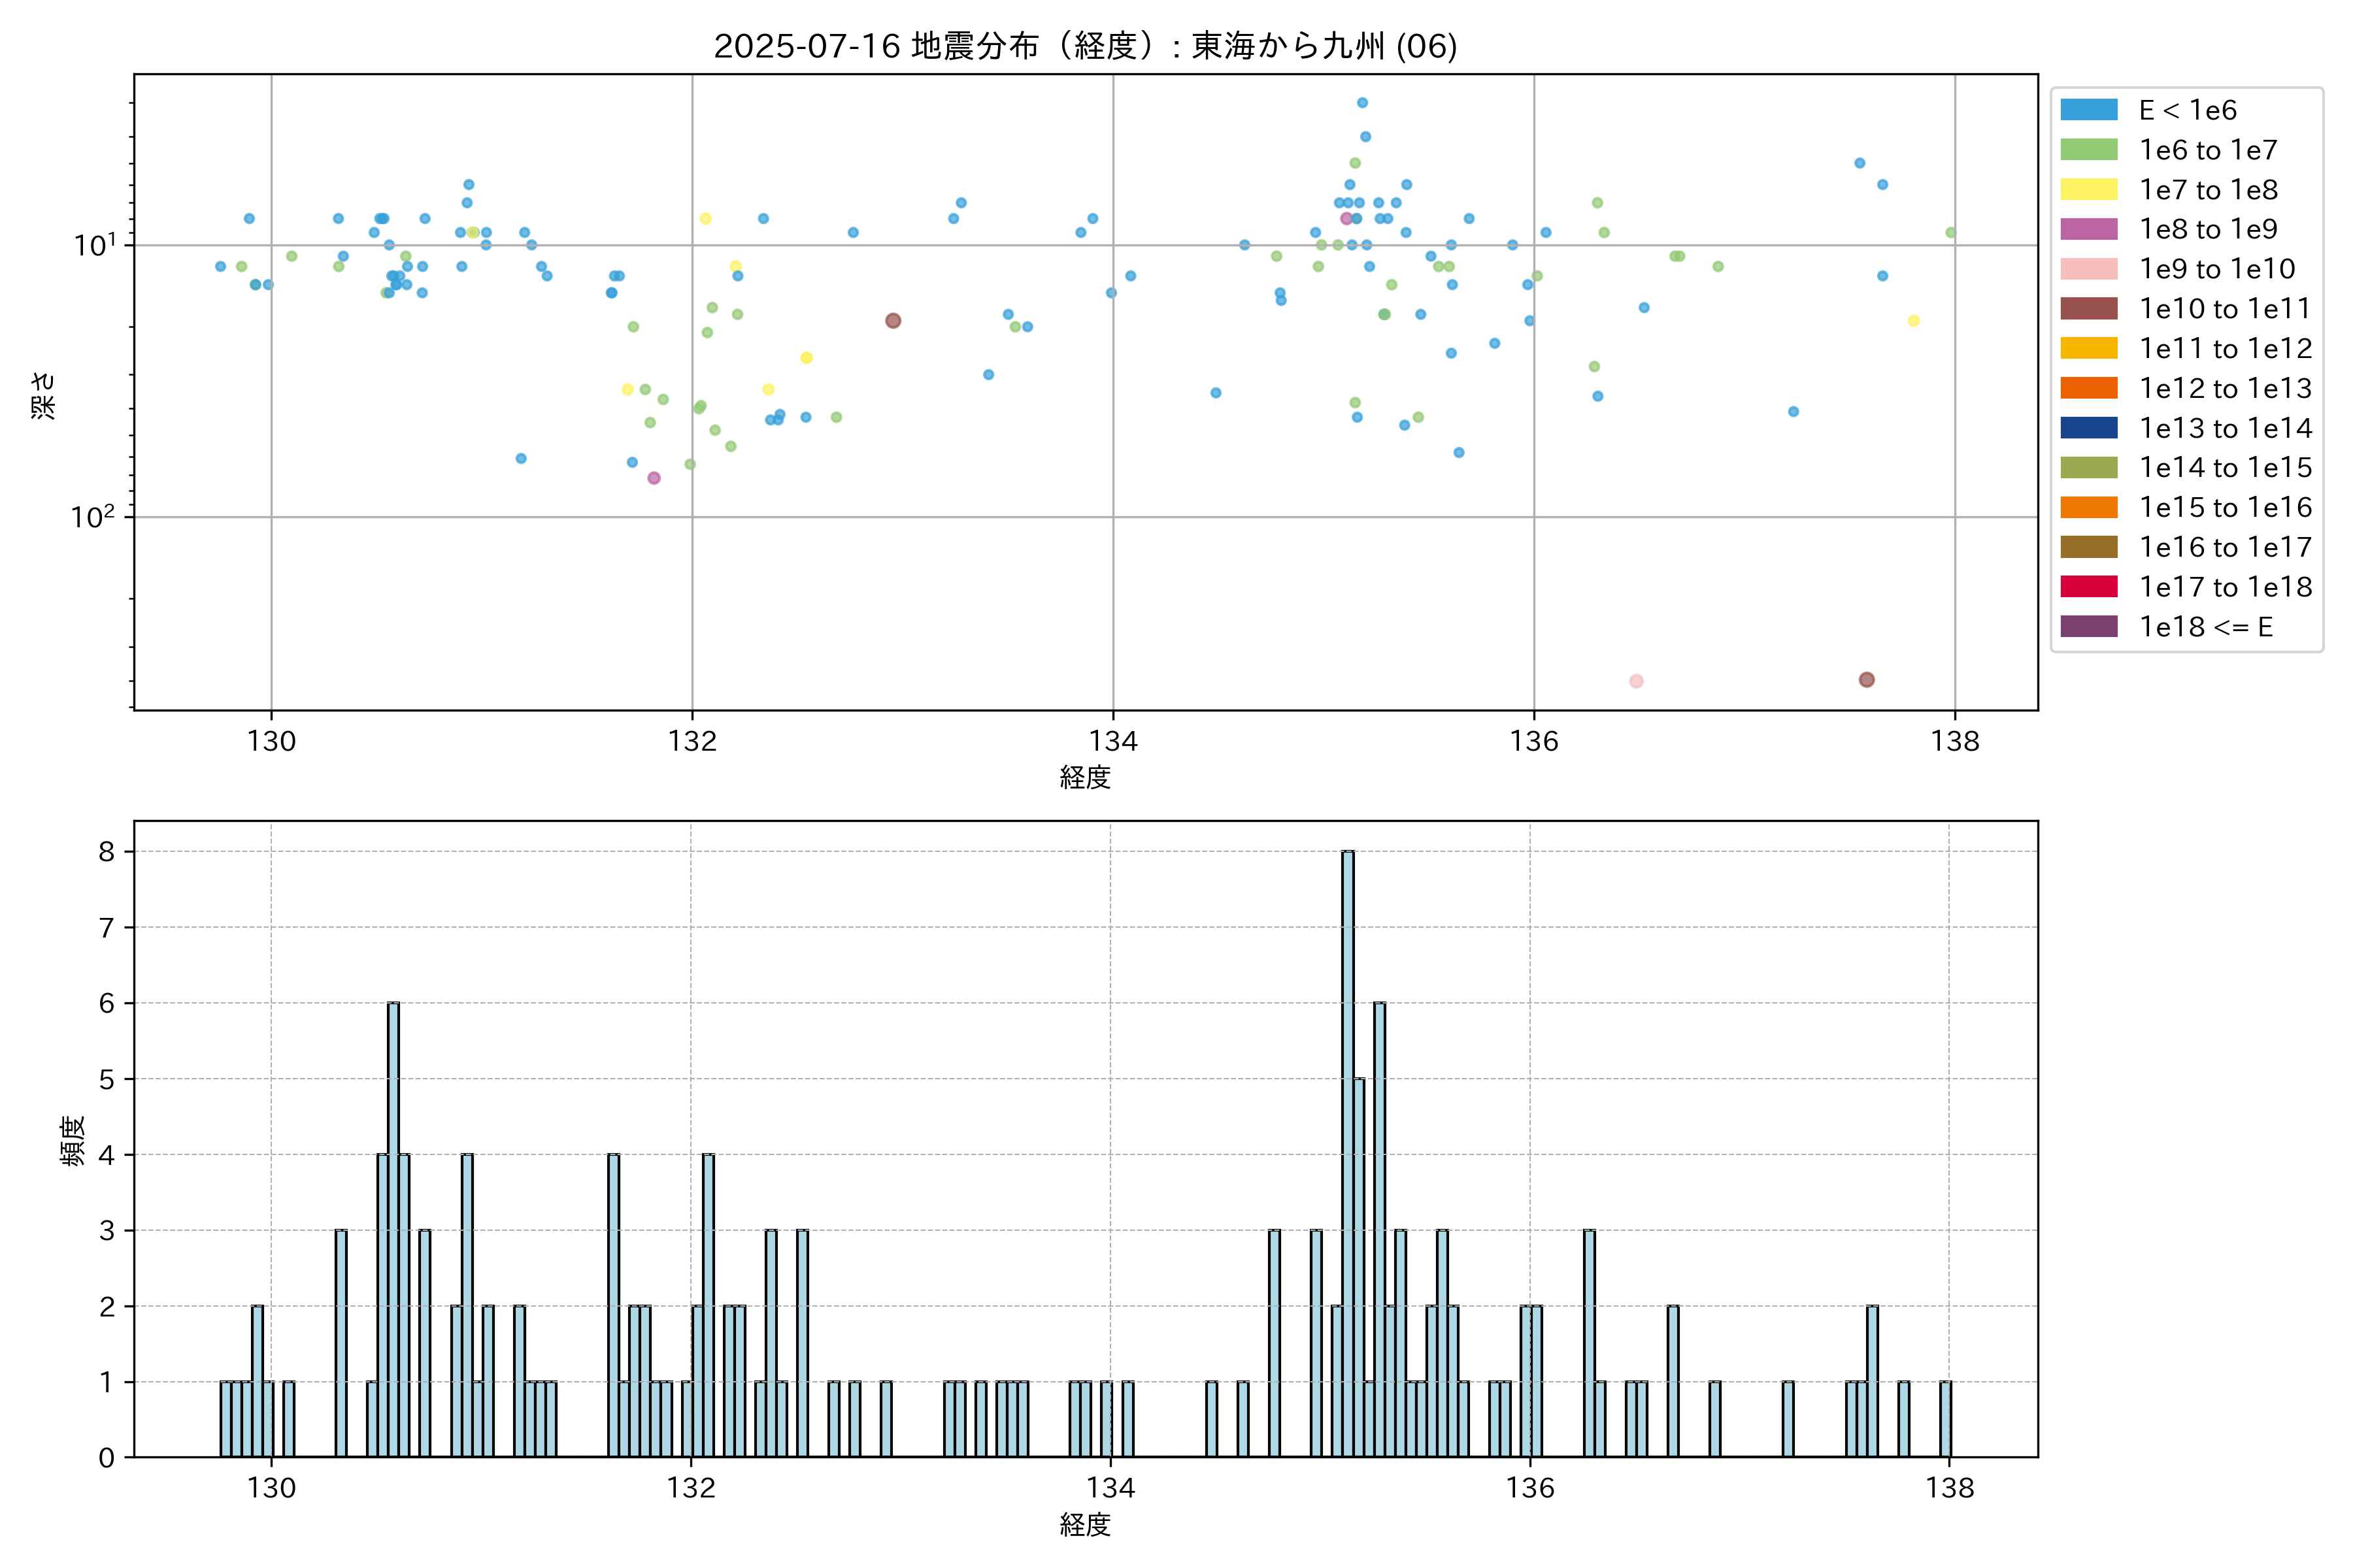Click the 頻度 y-axis label of histogram
Image resolution: width=2353 pixels, height=1568 pixels.
[x=73, y=1141]
